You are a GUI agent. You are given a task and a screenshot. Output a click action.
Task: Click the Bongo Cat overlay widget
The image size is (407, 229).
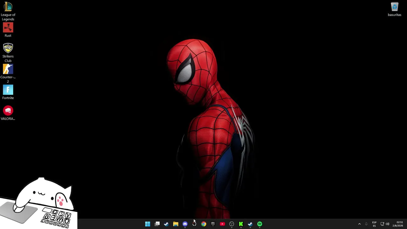(38, 203)
